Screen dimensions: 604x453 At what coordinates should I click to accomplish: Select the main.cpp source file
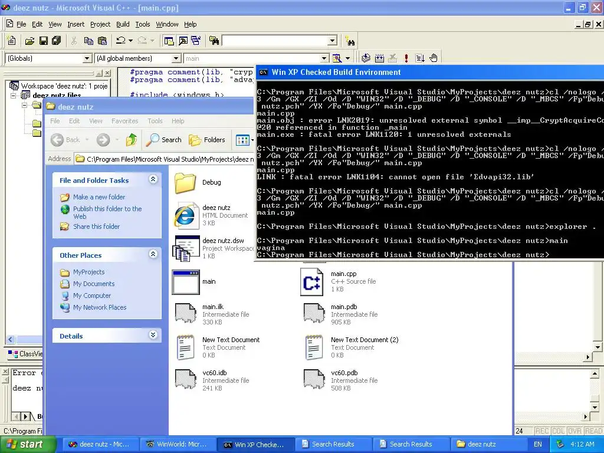[338, 281]
